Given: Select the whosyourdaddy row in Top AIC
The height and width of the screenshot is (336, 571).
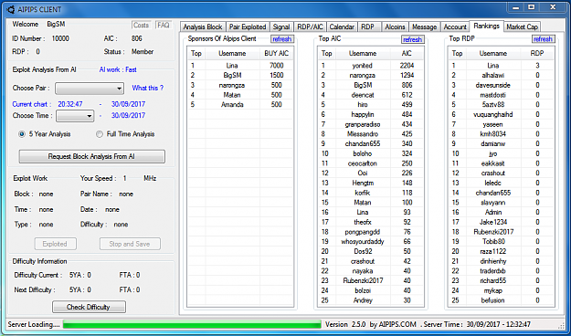Looking at the screenshot, I should pos(371,242).
